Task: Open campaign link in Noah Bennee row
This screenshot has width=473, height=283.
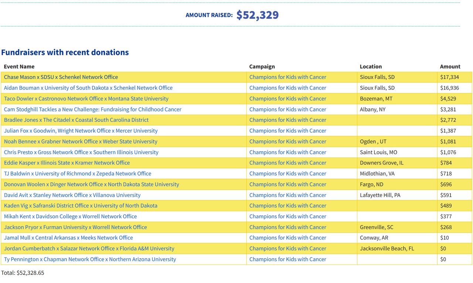Action: [288, 141]
